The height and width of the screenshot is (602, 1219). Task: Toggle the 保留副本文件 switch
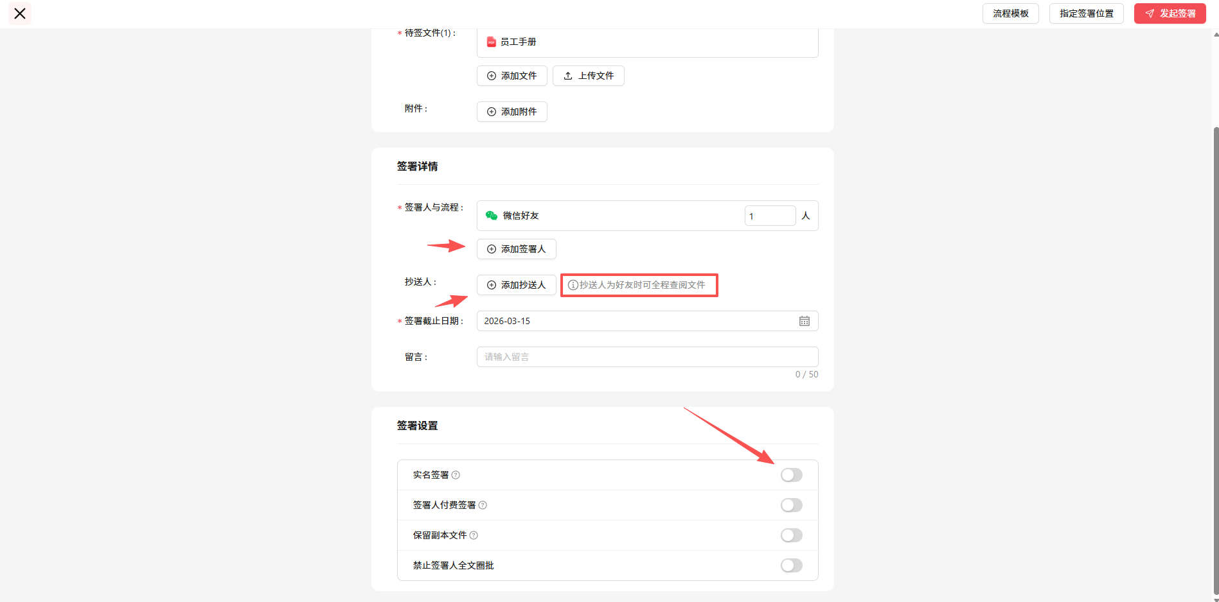(791, 535)
